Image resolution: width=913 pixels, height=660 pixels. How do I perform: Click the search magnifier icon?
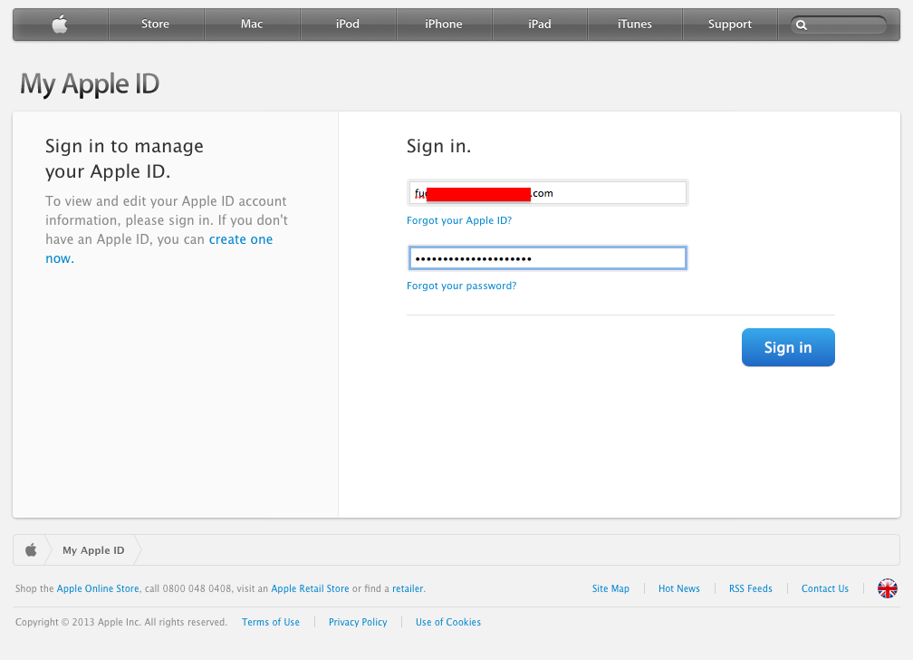[x=802, y=25]
